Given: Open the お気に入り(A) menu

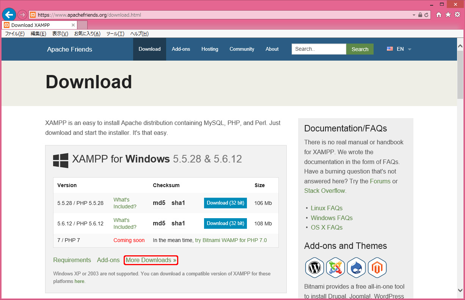Looking at the screenshot, I should click(87, 34).
